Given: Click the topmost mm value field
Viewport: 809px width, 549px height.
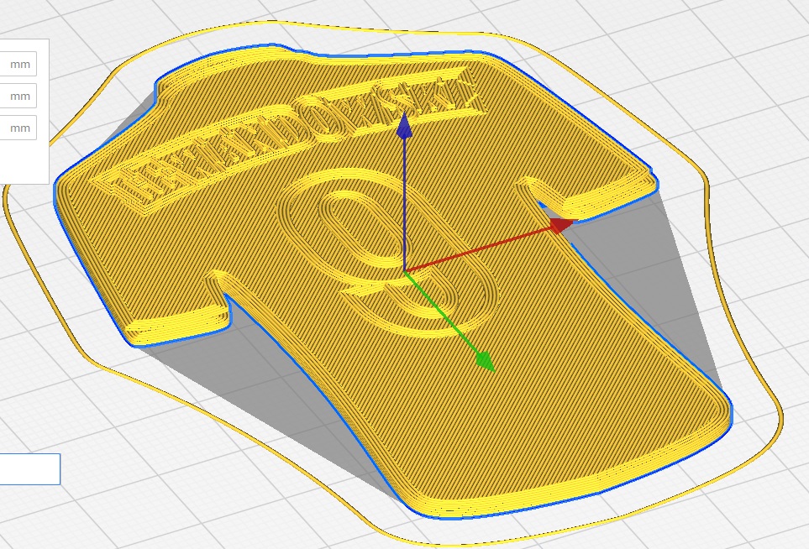Looking at the screenshot, I should click(18, 65).
